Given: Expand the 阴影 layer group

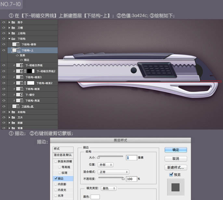Looking at the screenshot, I should [9, 123].
